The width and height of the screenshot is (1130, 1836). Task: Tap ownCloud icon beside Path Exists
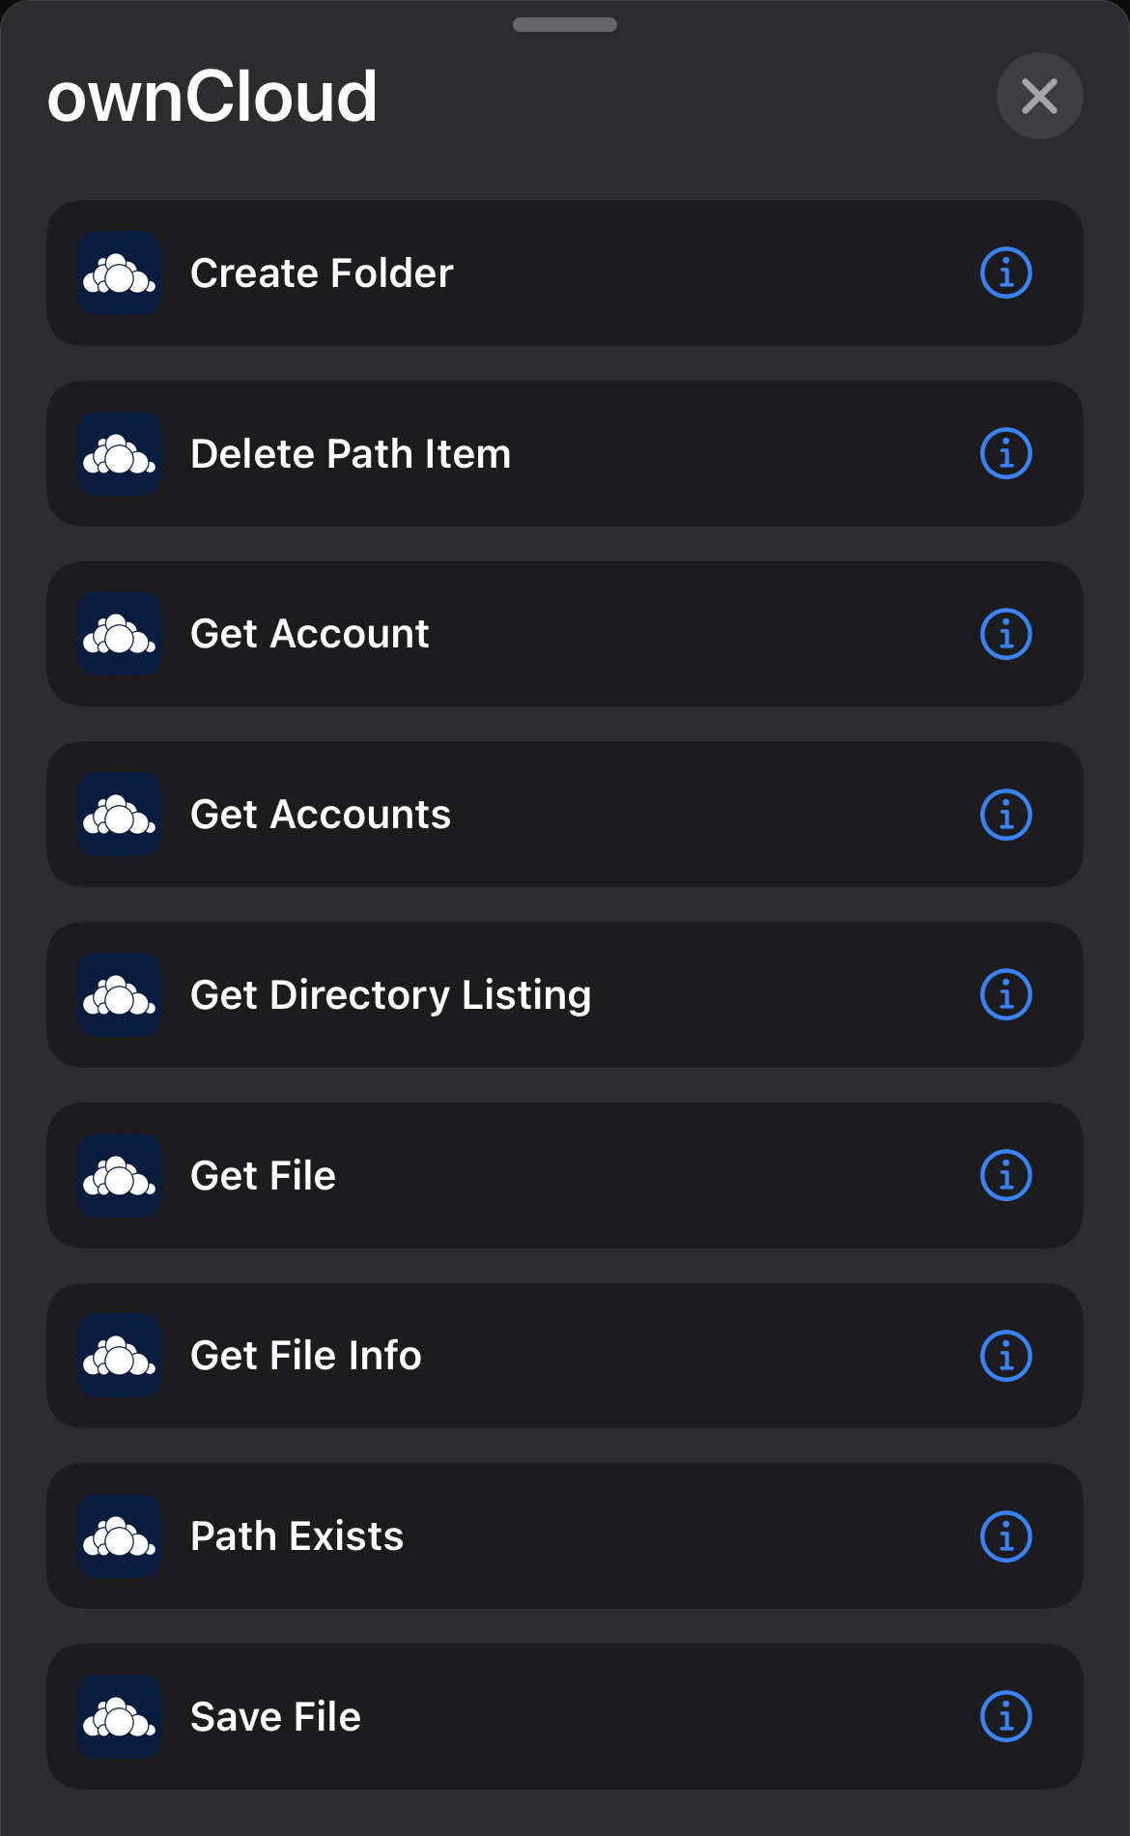[x=119, y=1536]
